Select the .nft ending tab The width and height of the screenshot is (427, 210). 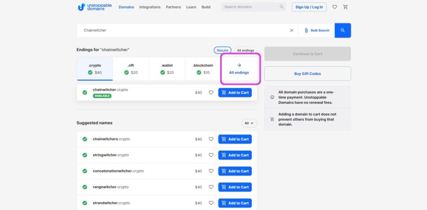coord(131,69)
